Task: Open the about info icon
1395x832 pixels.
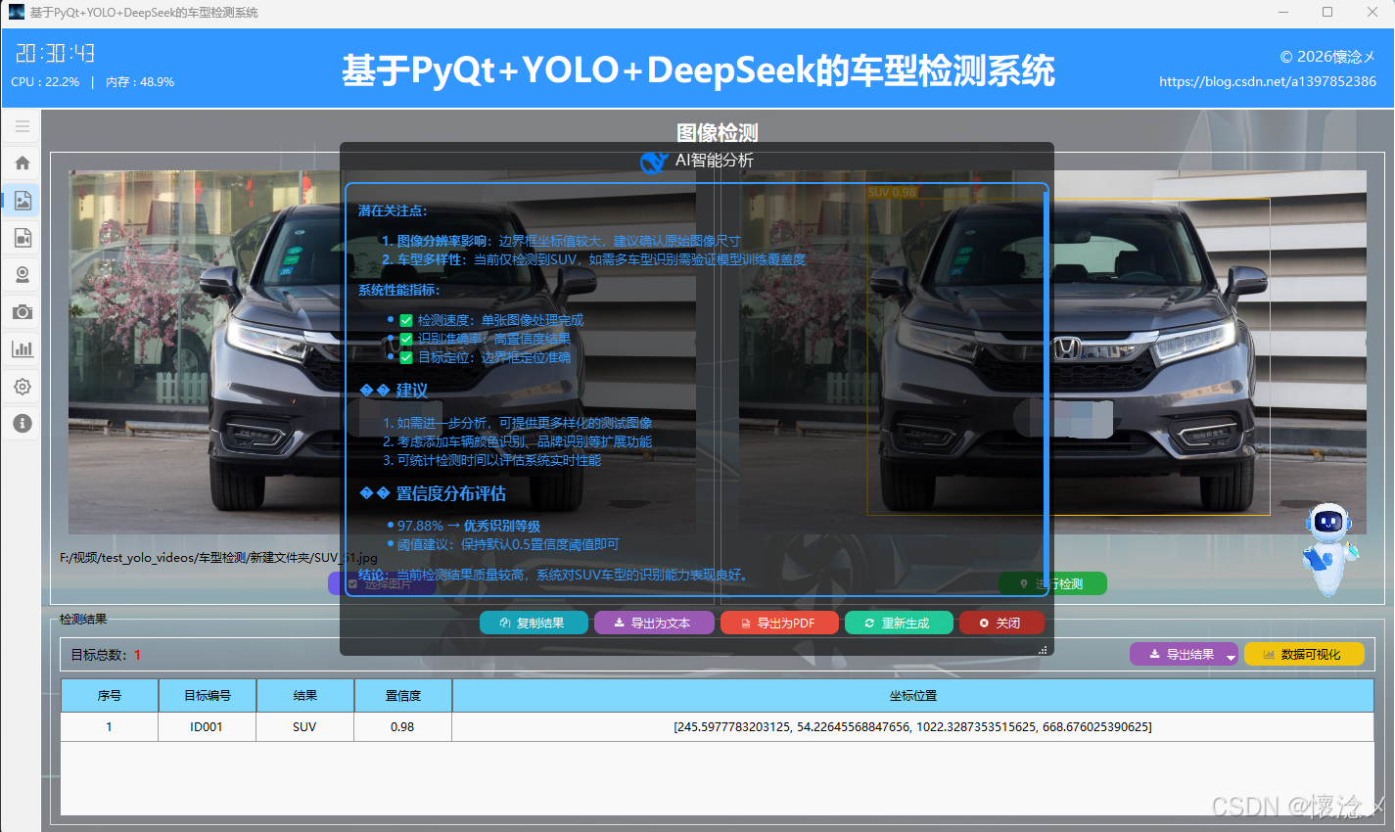Action: (23, 424)
